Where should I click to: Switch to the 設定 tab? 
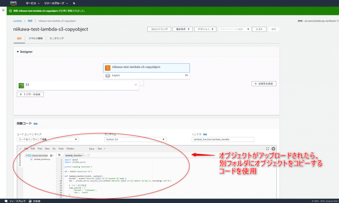point(19,38)
